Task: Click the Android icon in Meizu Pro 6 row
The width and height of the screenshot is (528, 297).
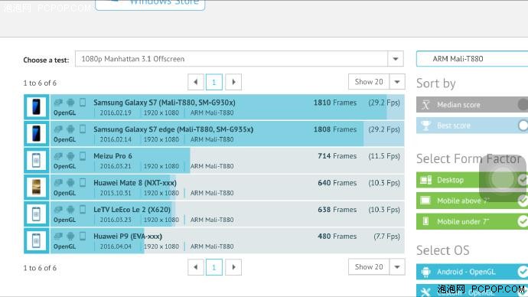Action: pyautogui.click(x=70, y=156)
